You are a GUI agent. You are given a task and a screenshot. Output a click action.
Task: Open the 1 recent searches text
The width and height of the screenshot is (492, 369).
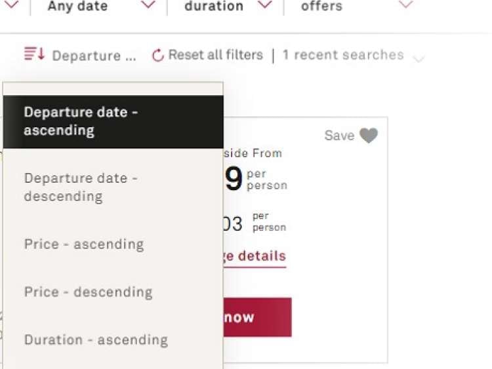coord(343,55)
